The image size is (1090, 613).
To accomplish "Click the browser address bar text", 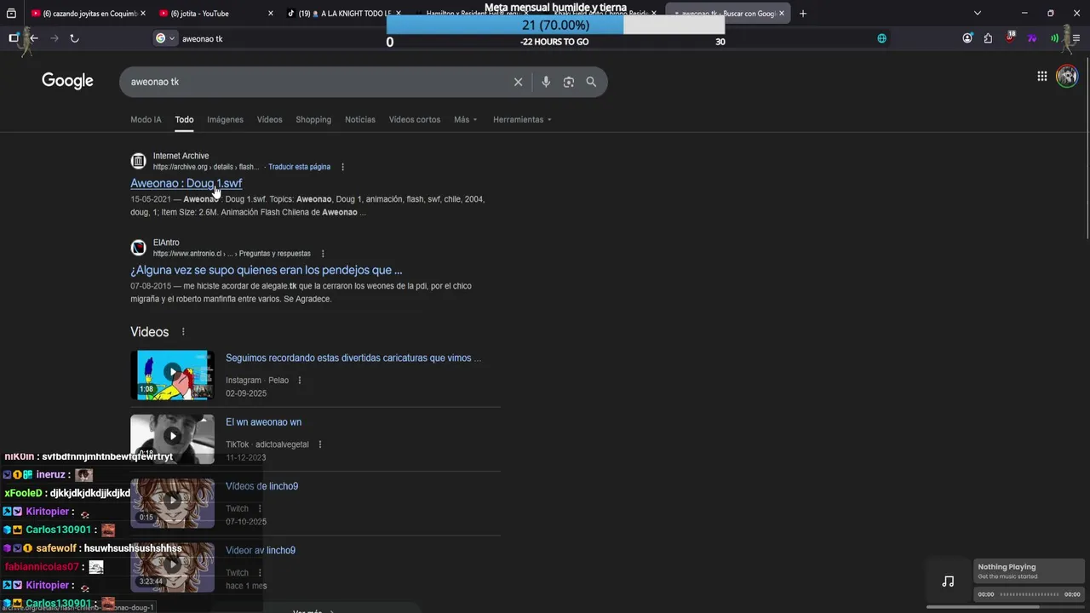I will pyautogui.click(x=203, y=38).
